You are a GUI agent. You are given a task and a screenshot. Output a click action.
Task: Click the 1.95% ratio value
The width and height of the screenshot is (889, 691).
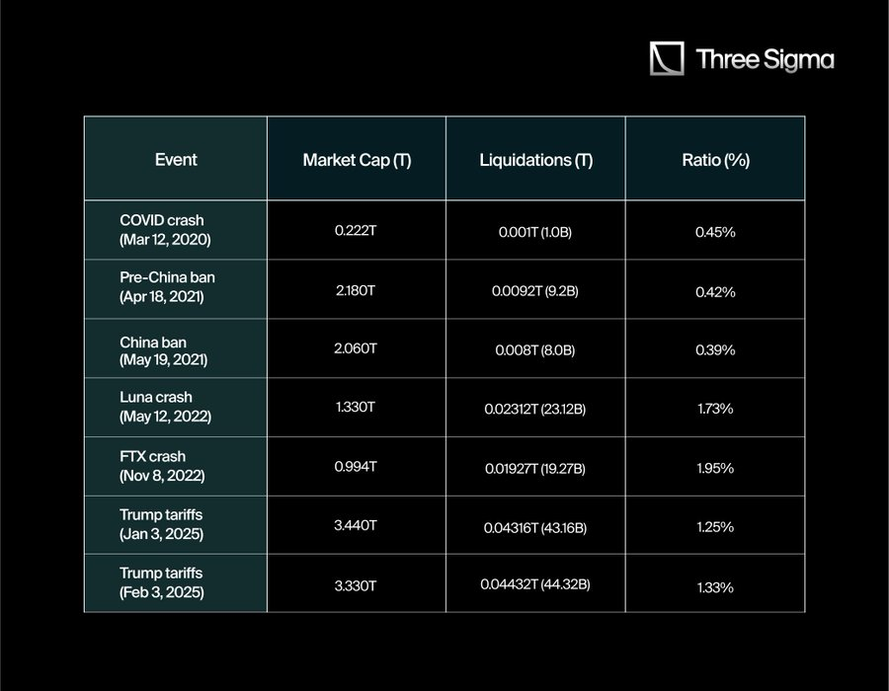(x=715, y=468)
